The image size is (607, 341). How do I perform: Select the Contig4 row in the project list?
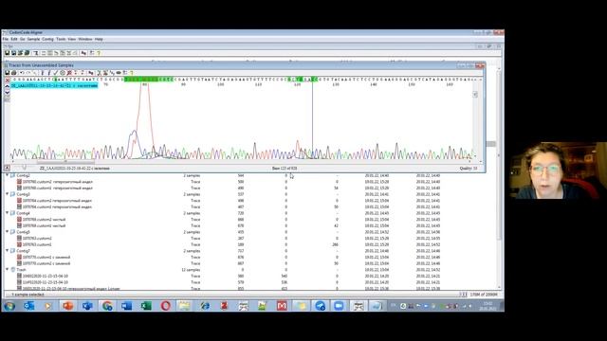pyautogui.click(x=249, y=213)
